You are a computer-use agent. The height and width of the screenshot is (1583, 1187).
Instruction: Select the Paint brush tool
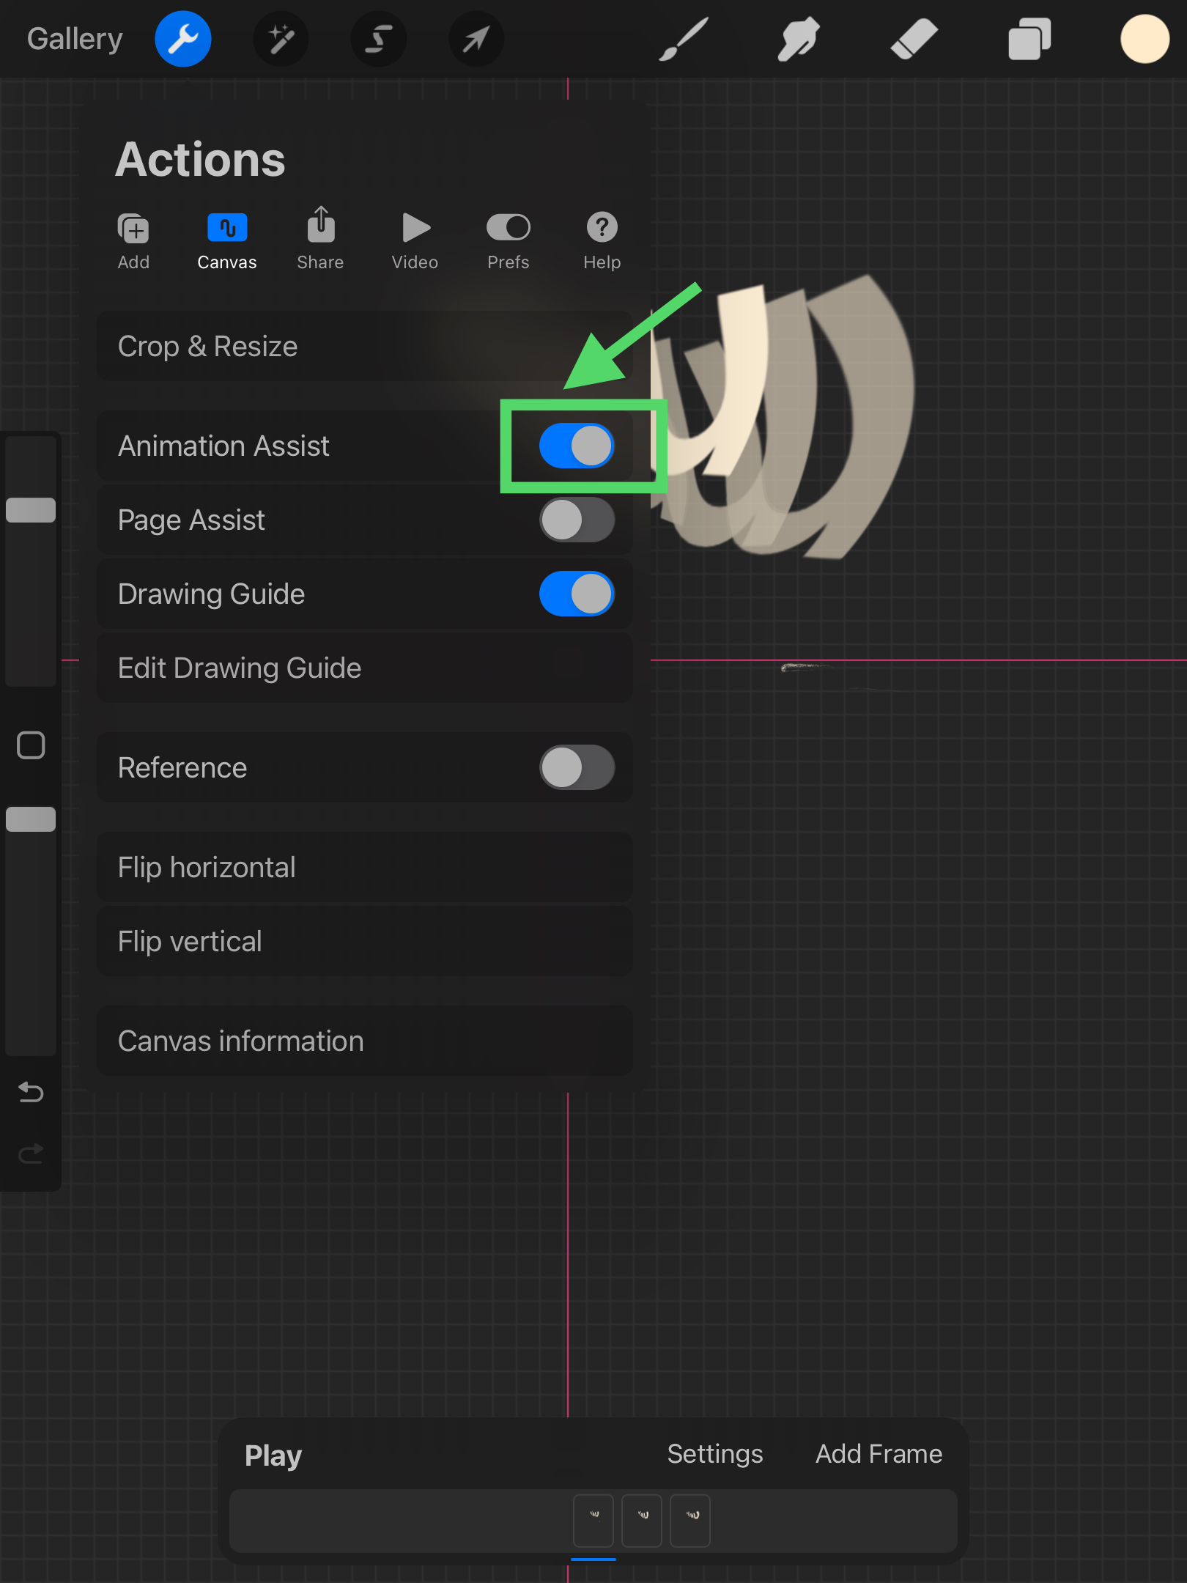684,40
